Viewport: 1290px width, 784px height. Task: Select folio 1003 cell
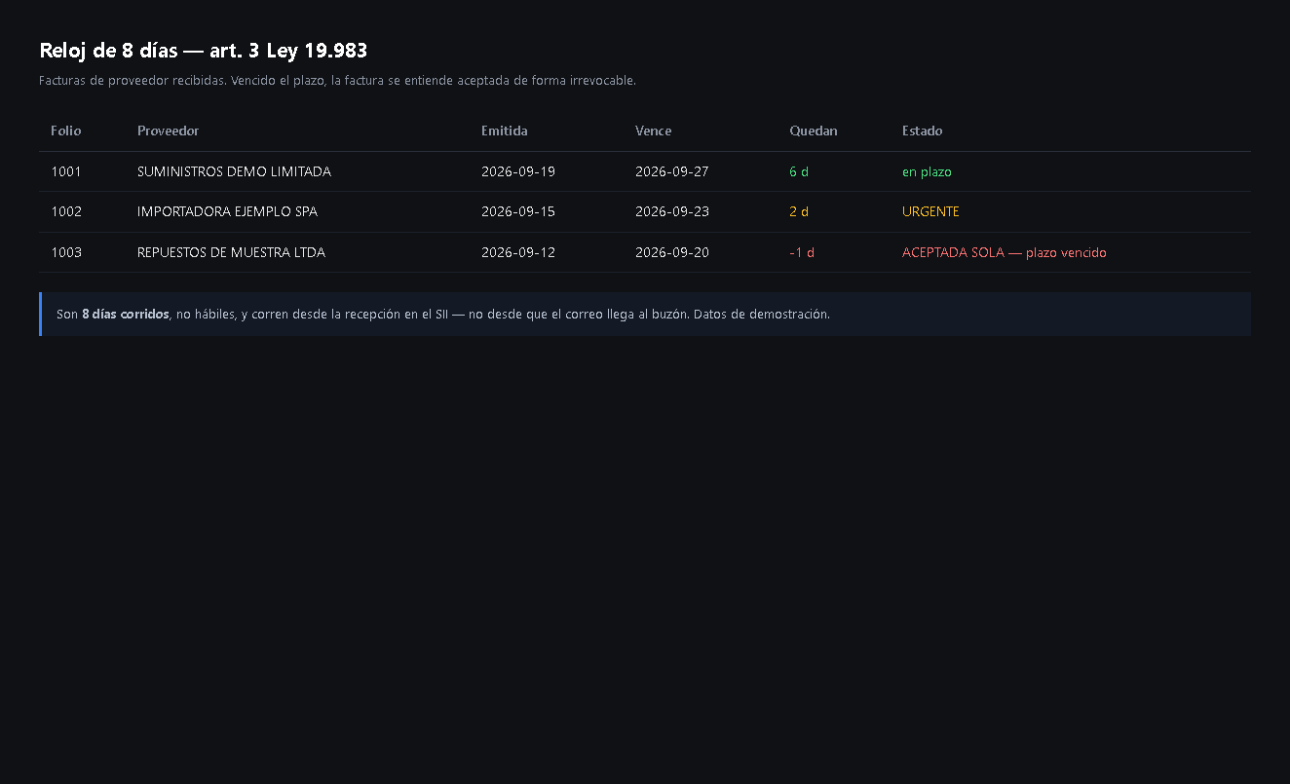(66, 252)
